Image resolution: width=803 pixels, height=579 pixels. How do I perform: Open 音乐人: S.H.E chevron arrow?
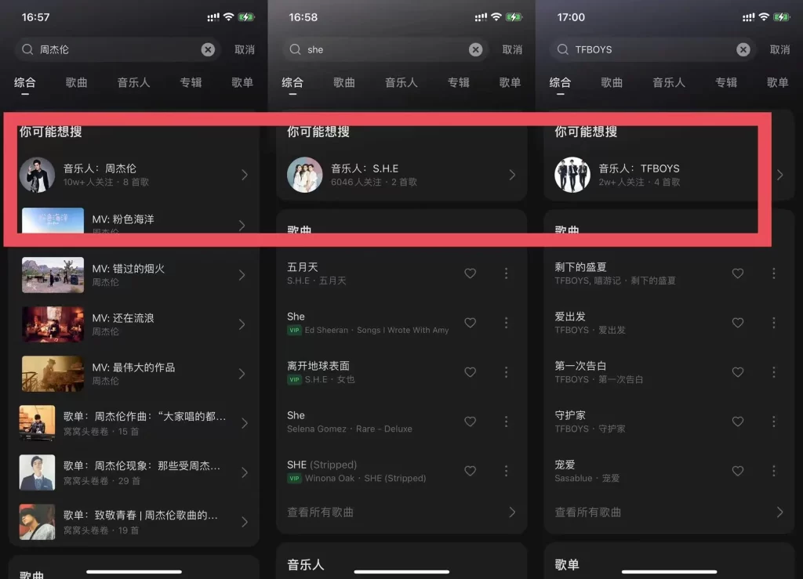(512, 175)
